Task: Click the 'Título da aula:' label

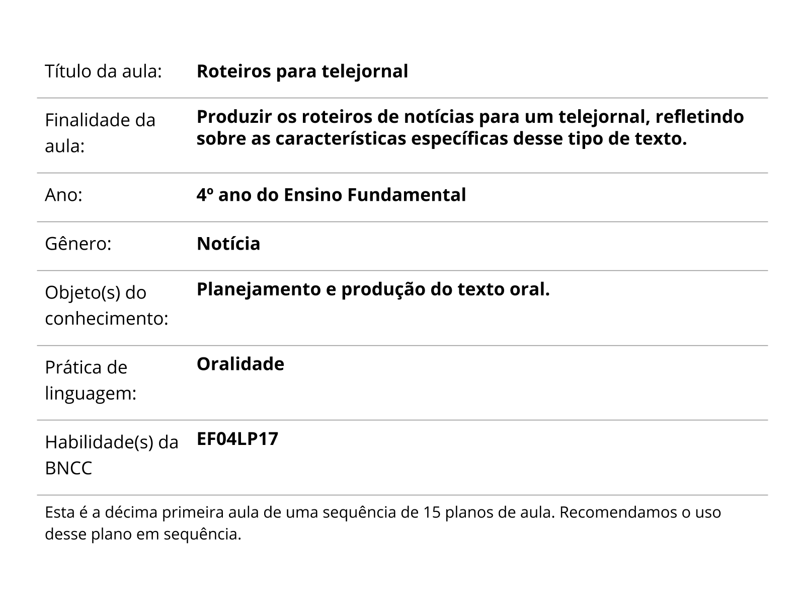Action: coord(103,71)
